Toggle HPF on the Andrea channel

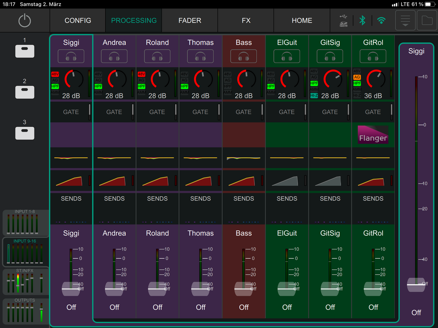tap(98, 86)
